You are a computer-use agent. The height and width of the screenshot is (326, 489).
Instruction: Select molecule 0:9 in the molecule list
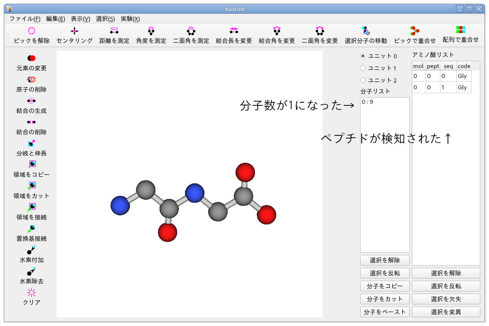click(367, 102)
